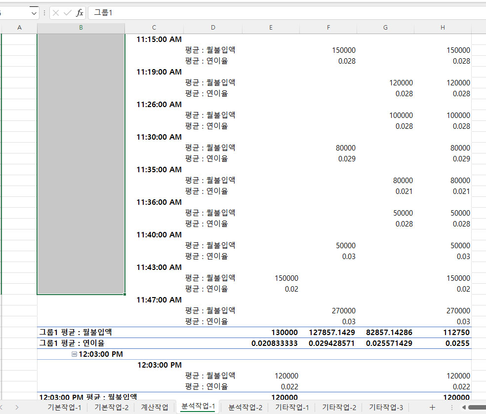Image resolution: width=486 pixels, height=414 pixels.
Task: Collapse the 12:03:00 PM pivot group
Action: 74,354
